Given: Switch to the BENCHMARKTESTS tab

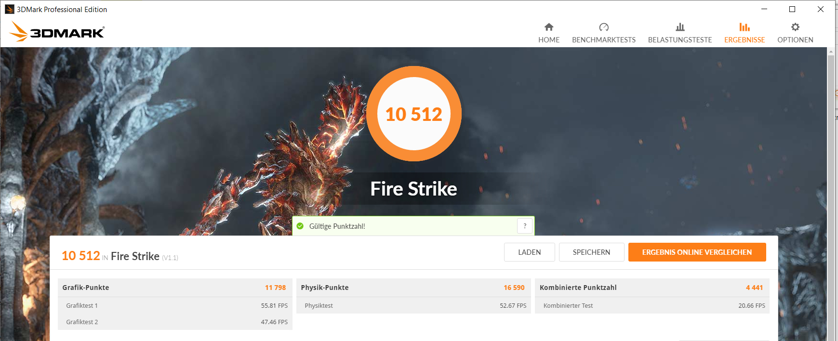Looking at the screenshot, I should [604, 33].
